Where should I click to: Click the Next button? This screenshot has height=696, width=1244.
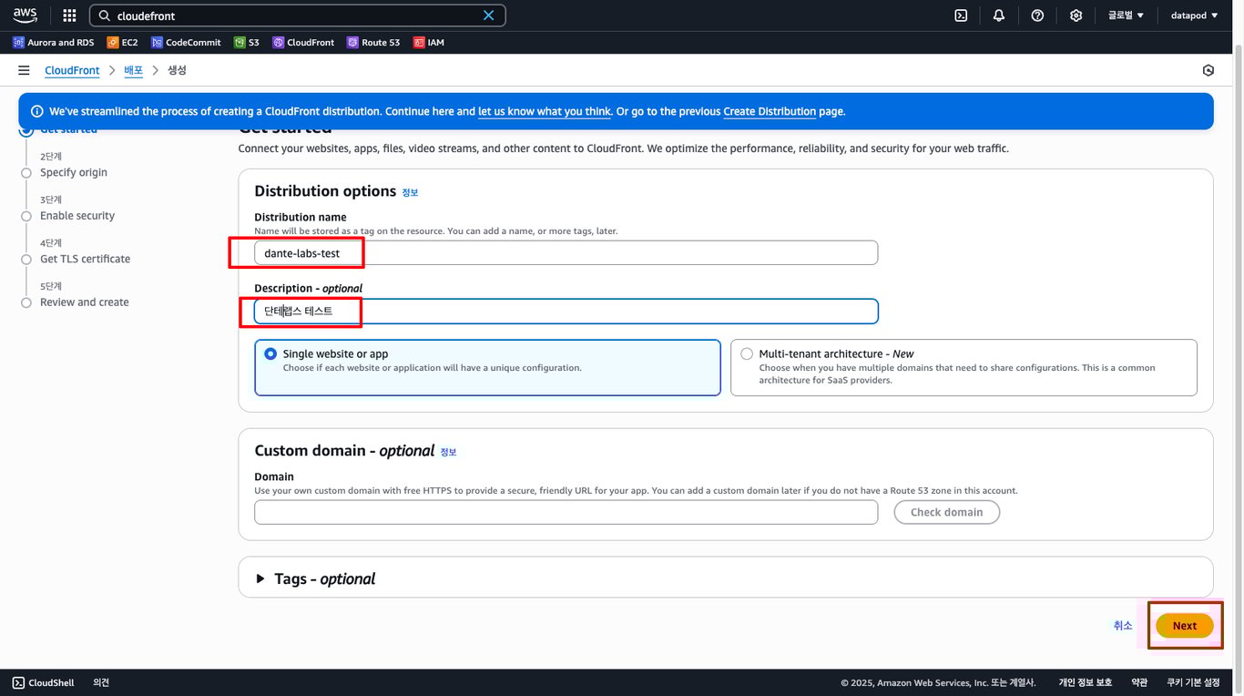coord(1185,626)
